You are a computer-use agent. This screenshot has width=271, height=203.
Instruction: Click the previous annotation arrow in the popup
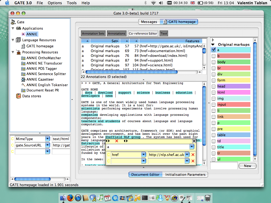tap(107, 141)
